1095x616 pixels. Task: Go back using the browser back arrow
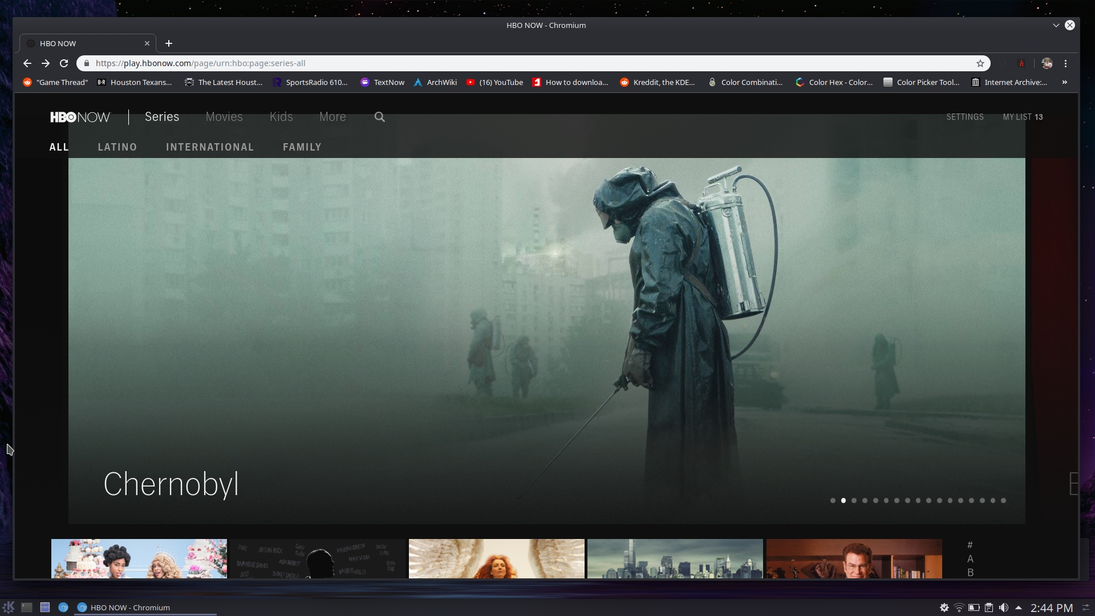[x=27, y=63]
